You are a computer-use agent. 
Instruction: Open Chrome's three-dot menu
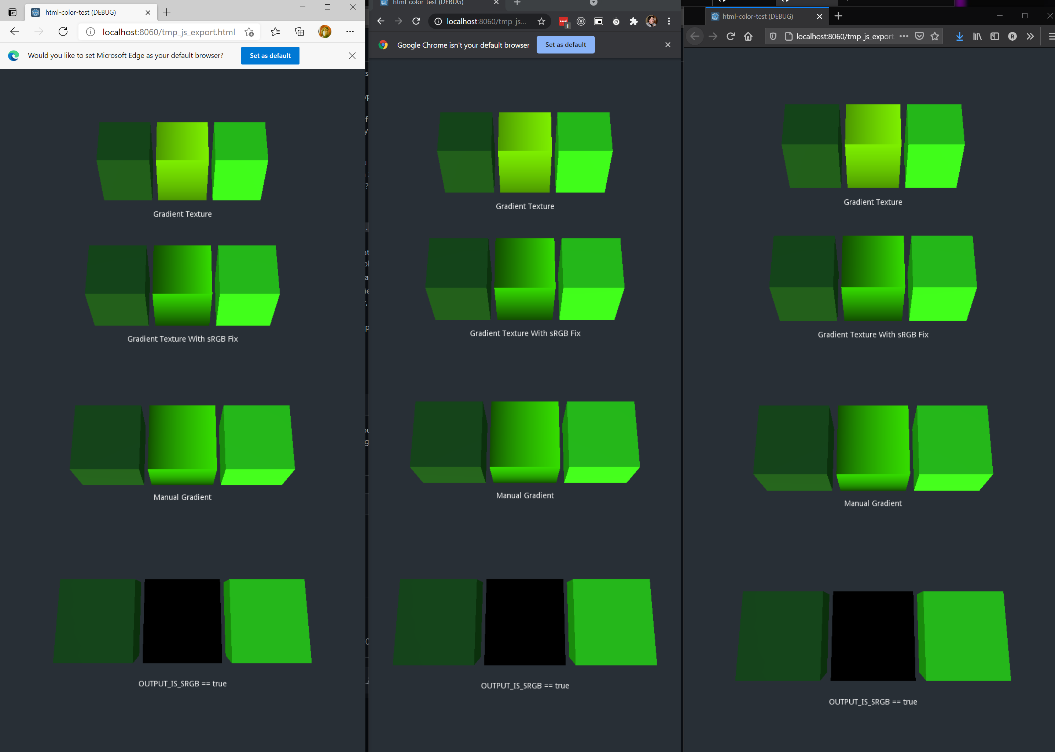pos(669,21)
